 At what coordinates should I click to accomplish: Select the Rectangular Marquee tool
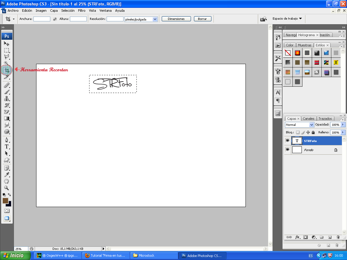point(7,50)
